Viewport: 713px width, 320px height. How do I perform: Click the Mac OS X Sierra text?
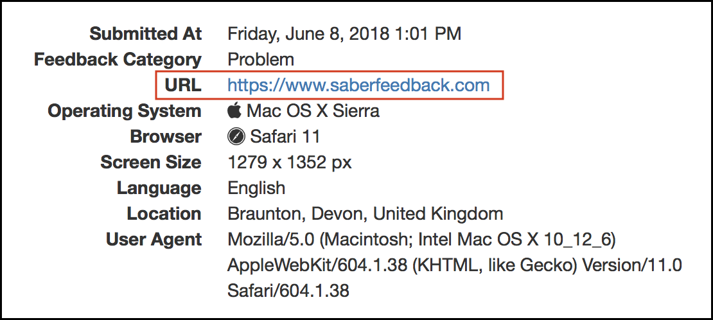pos(313,111)
